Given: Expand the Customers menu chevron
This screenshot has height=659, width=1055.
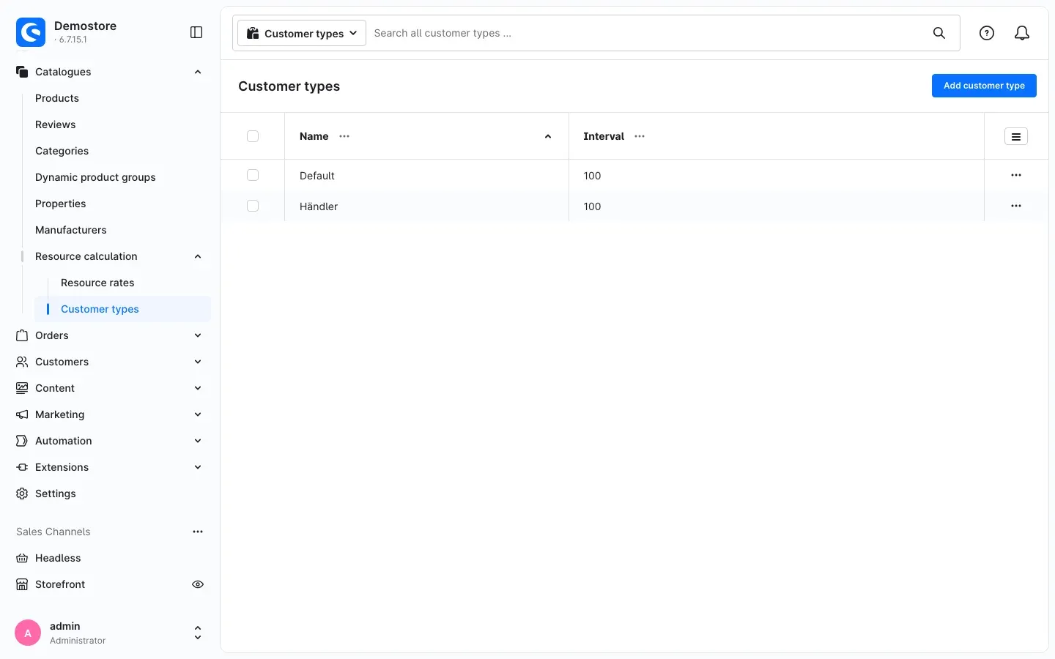Looking at the screenshot, I should (x=198, y=362).
